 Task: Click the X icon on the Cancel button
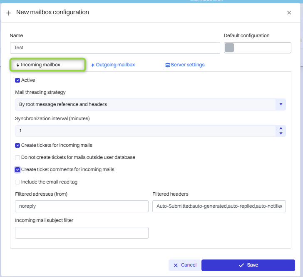pos(175,265)
